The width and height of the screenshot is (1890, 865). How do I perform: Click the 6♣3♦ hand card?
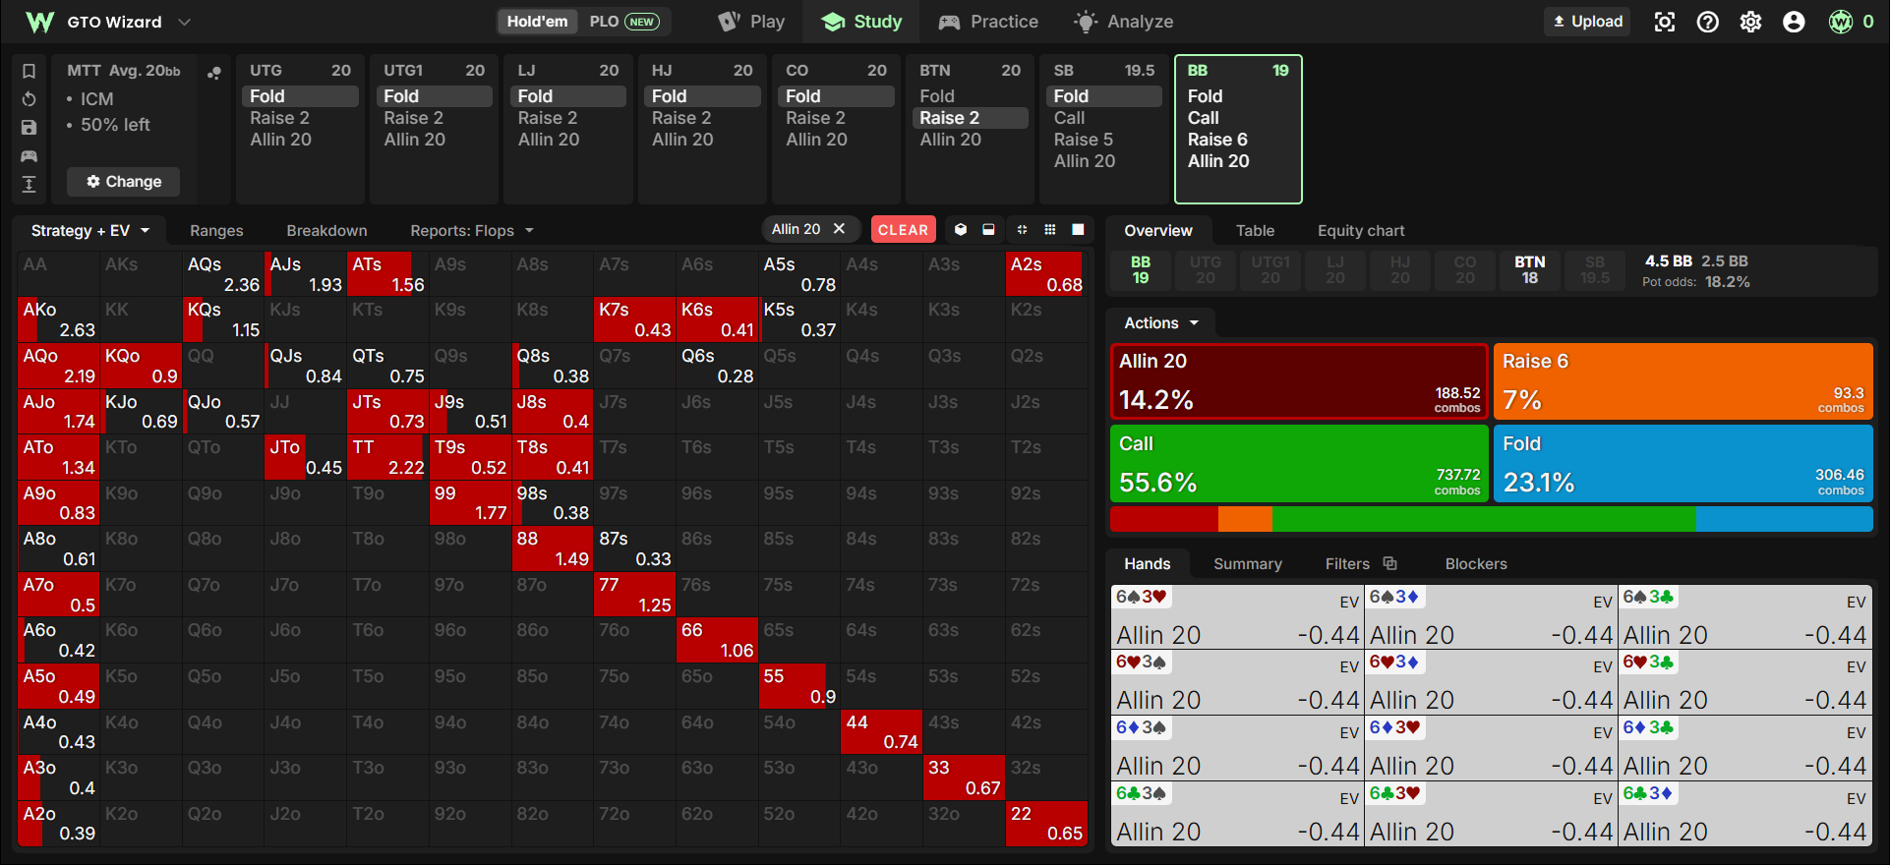click(x=1744, y=813)
